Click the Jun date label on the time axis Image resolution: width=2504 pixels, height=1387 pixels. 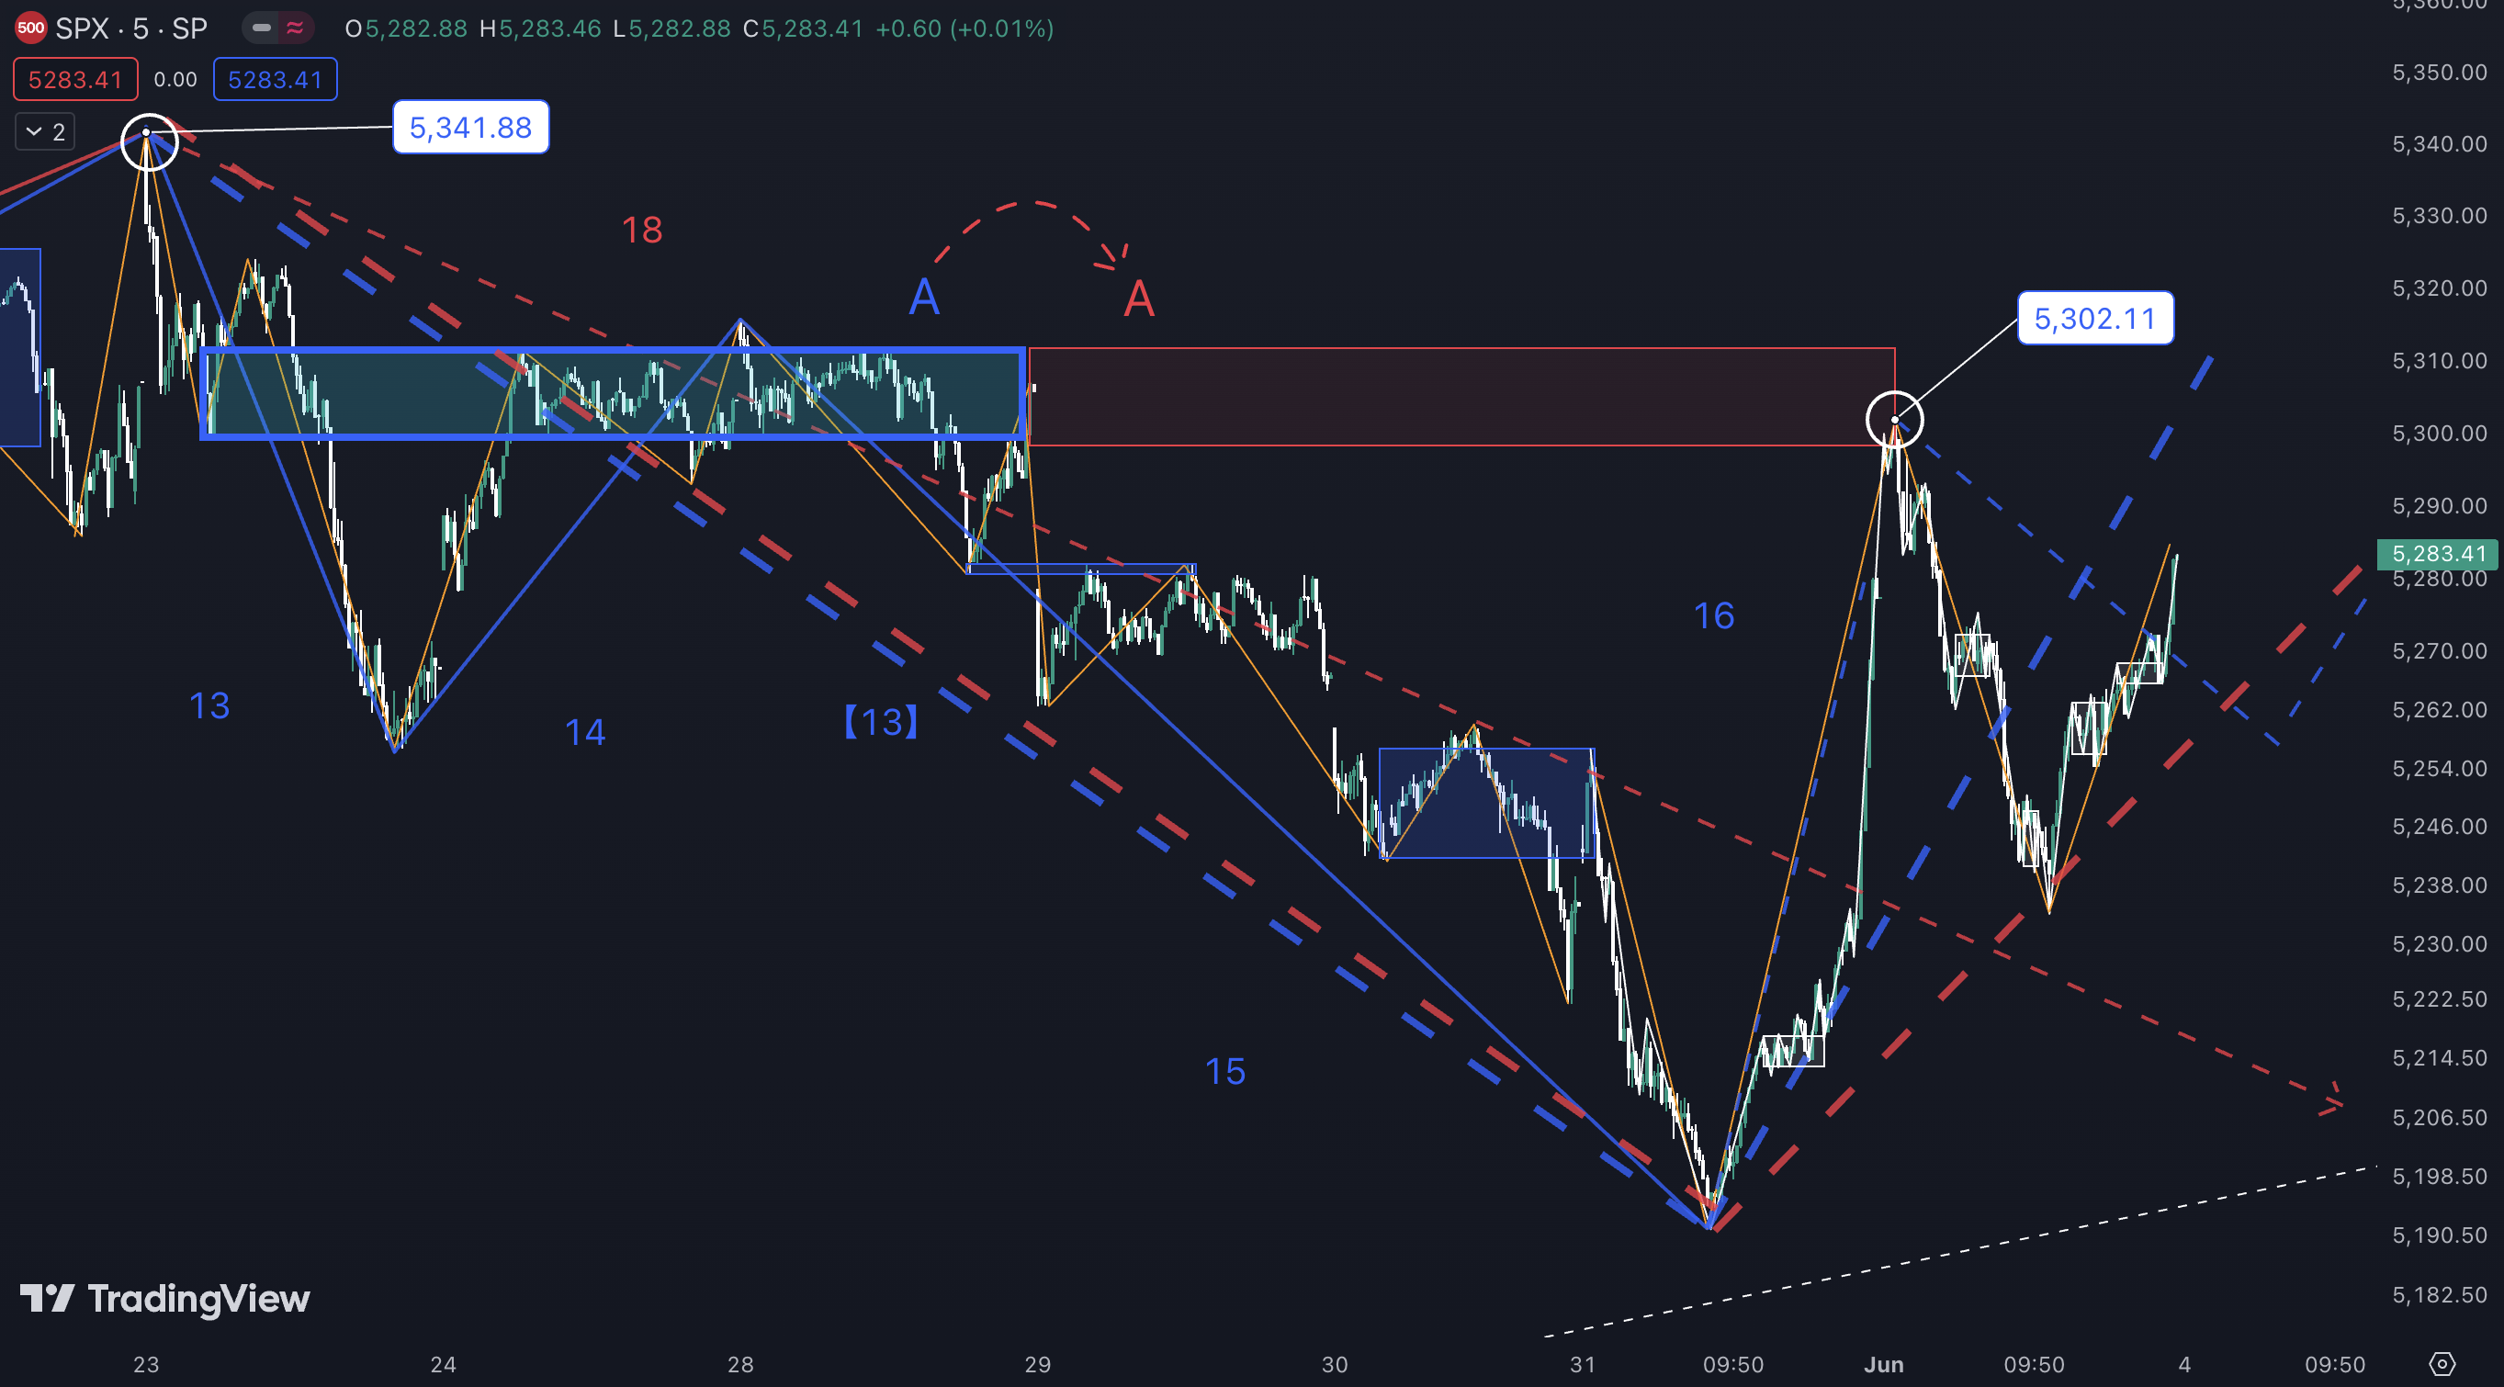click(1883, 1364)
